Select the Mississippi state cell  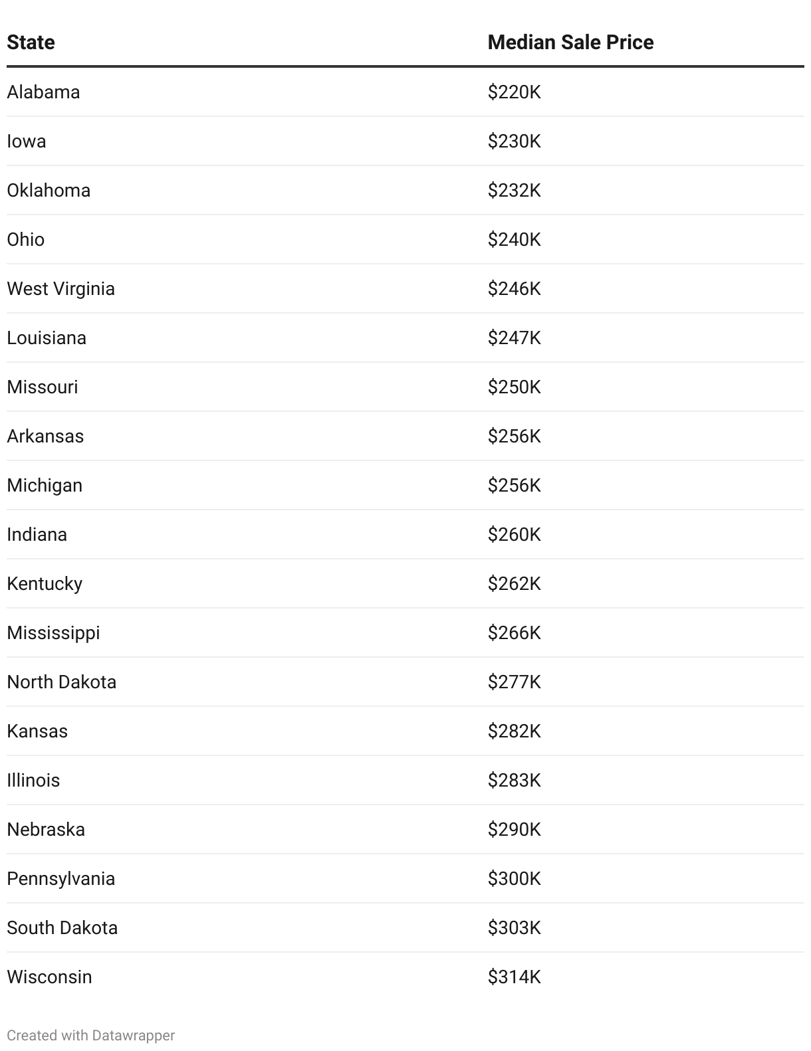[53, 632]
